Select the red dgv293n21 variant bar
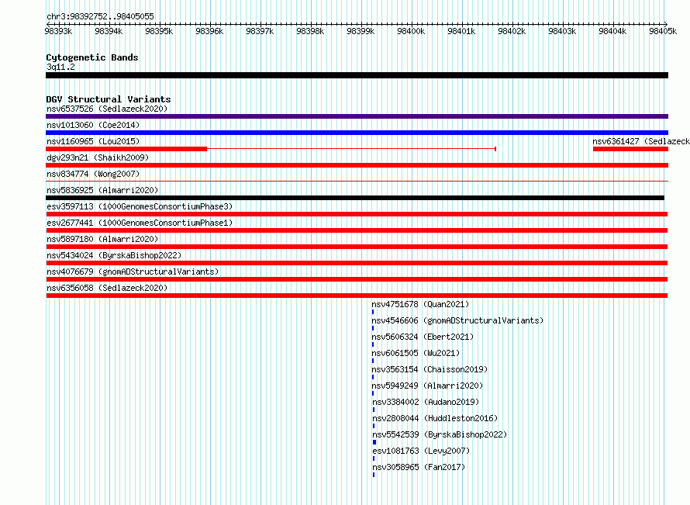This screenshot has height=505, width=690. click(357, 165)
